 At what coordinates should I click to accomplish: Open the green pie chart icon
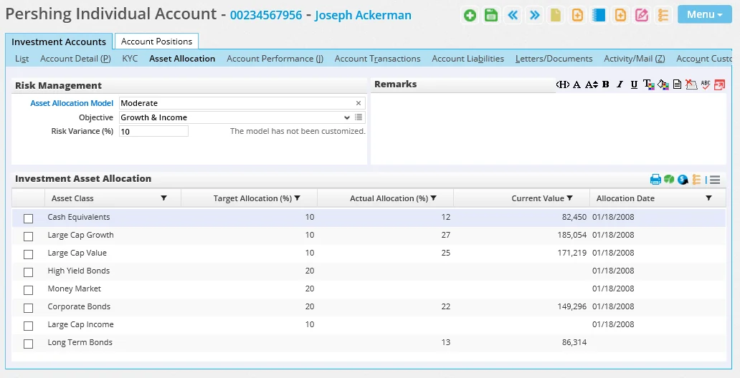(668, 180)
